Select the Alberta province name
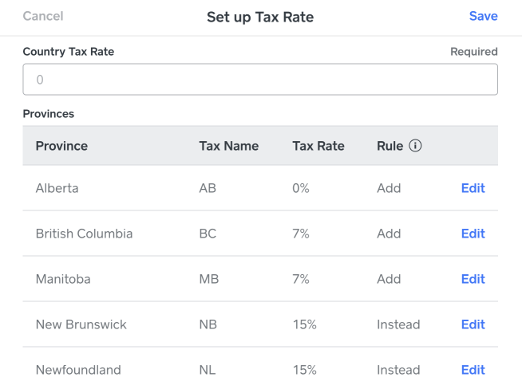The height and width of the screenshot is (385, 522). (57, 189)
